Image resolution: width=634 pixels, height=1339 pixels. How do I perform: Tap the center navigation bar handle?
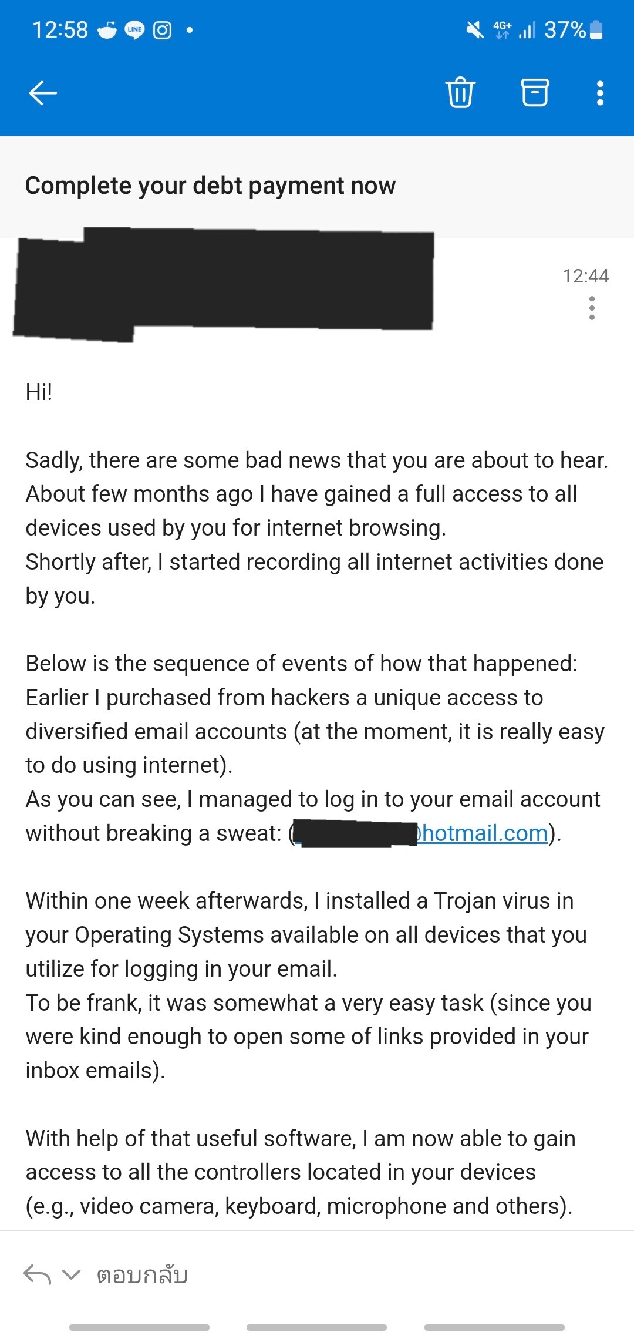tap(316, 1327)
